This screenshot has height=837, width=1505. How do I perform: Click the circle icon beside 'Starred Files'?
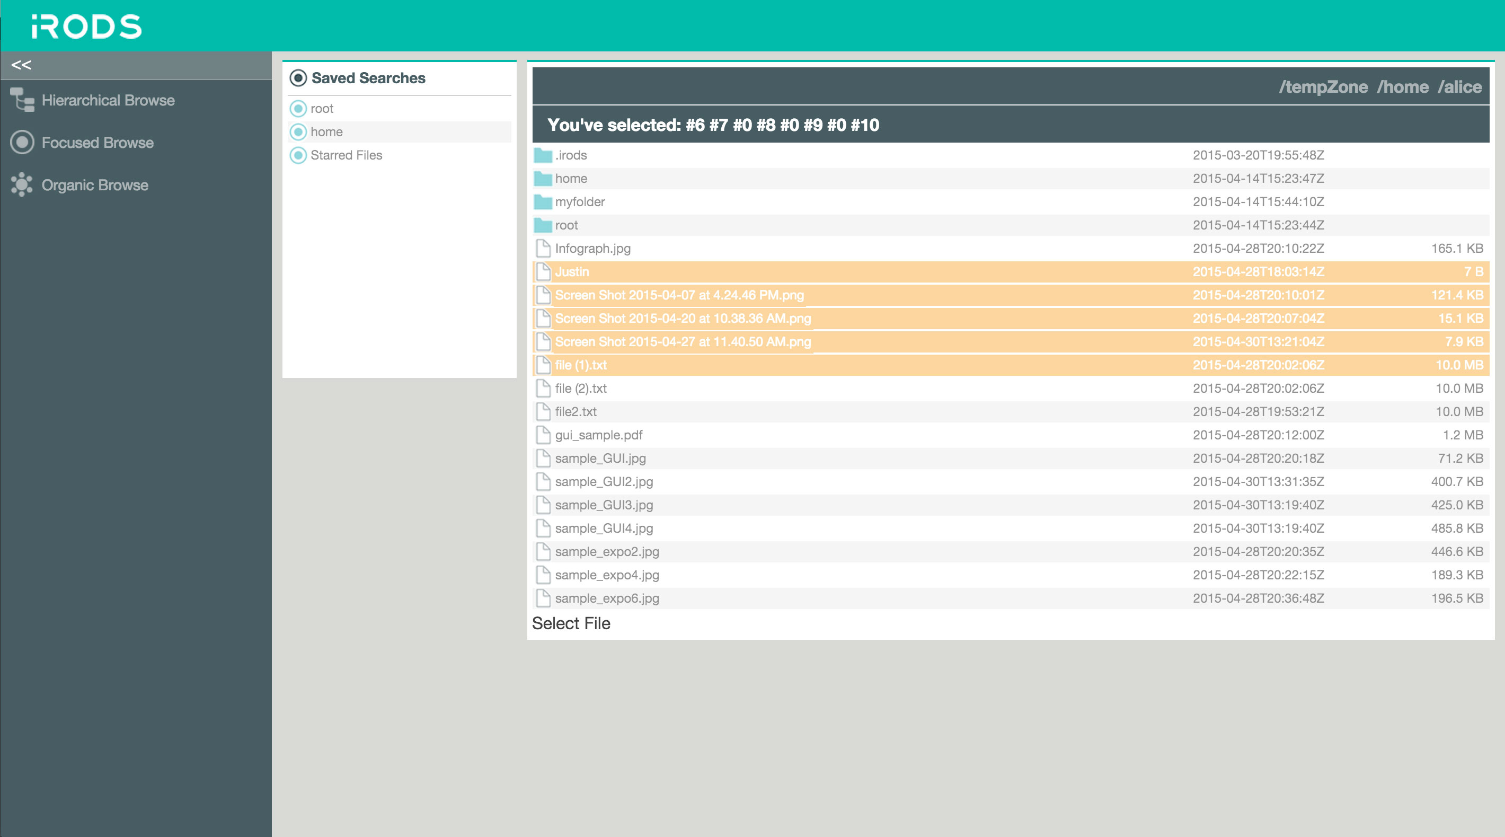coord(298,155)
